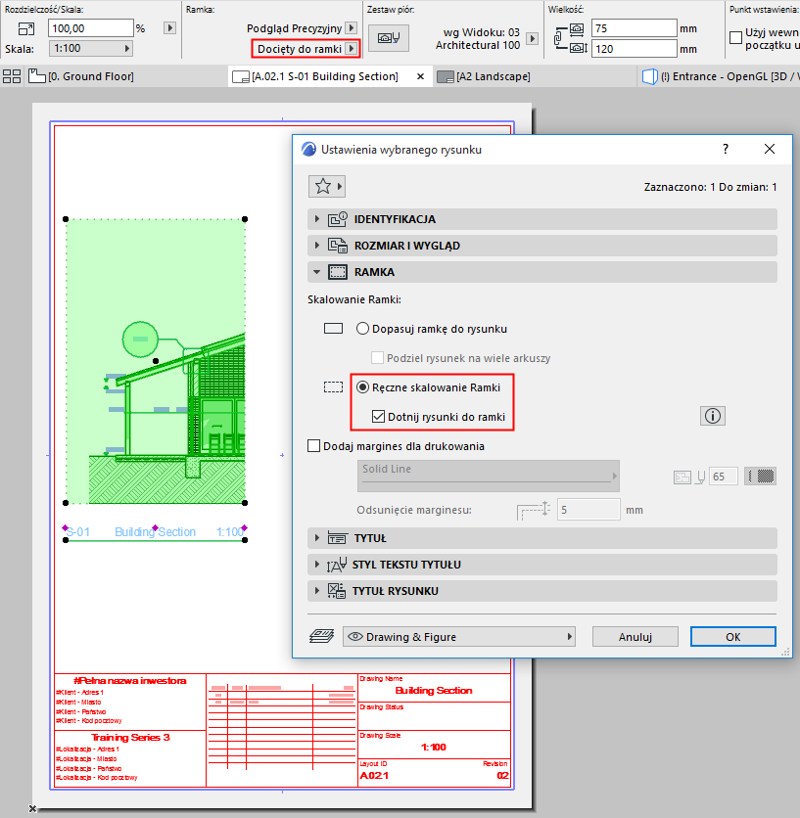This screenshot has width=800, height=818.
Task: Click the OK button
Action: [733, 636]
